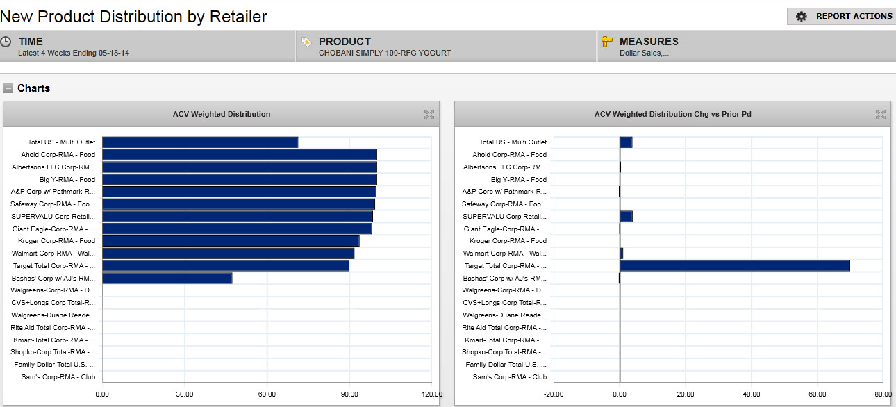Open the PRODUCT filter panel
896x407 pixels.
[x=446, y=47]
